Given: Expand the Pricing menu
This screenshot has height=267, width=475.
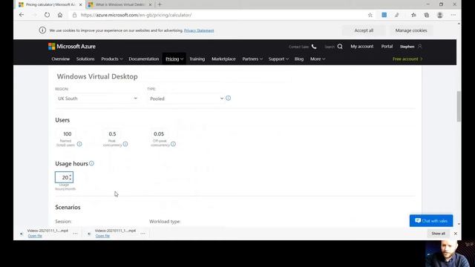Looking at the screenshot, I should (x=174, y=59).
